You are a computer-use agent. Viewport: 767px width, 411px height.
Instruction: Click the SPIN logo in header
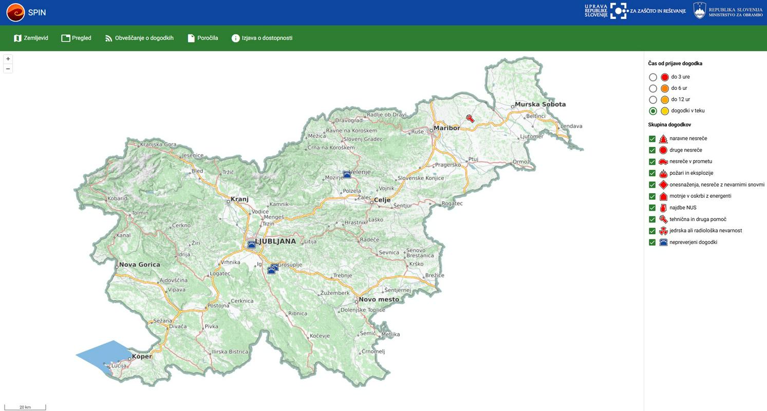(15, 12)
